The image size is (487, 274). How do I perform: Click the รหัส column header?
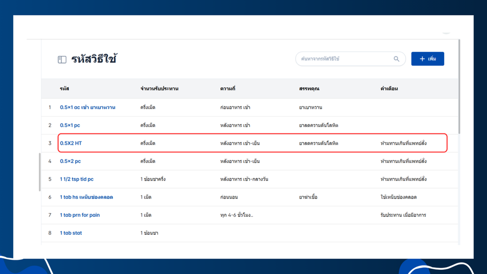[x=64, y=89]
